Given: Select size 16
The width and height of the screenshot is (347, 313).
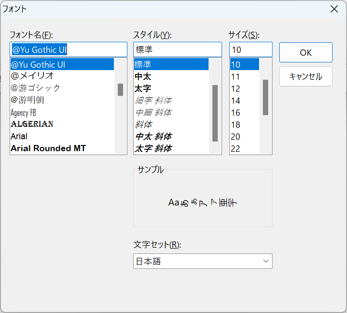Looking at the screenshot, I should coord(245,112).
